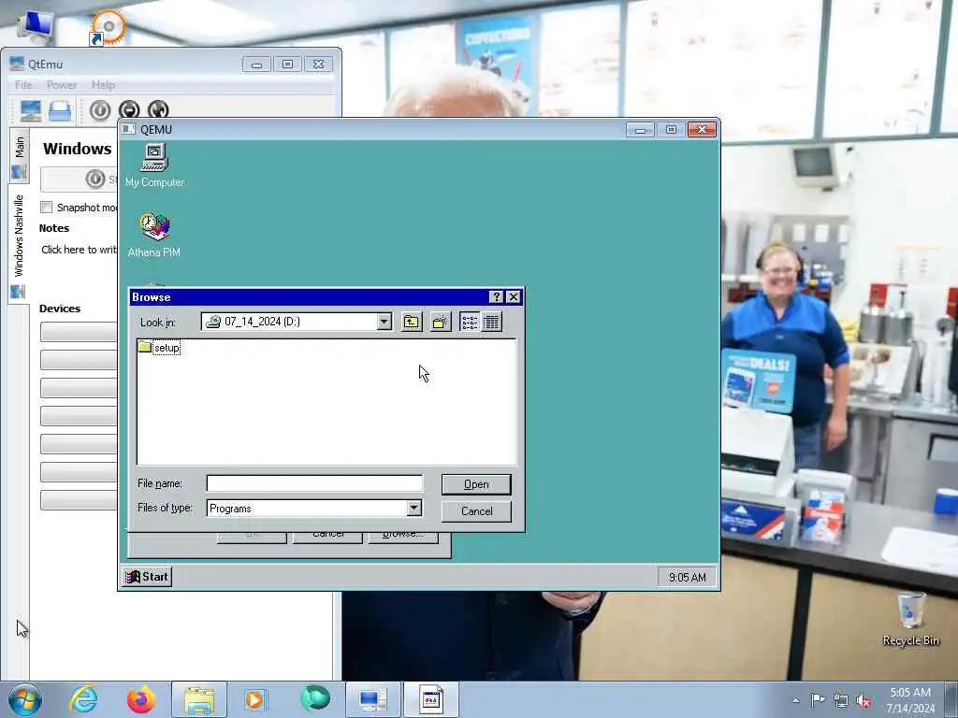Viewport: 958px width, 718px height.
Task: Expand third device section under Devices
Action: pyautogui.click(x=79, y=388)
